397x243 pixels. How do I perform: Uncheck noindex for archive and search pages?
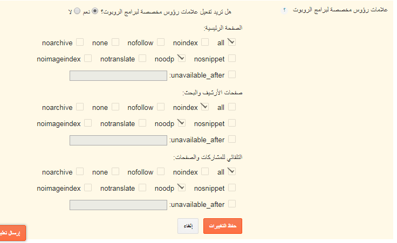[204, 107]
